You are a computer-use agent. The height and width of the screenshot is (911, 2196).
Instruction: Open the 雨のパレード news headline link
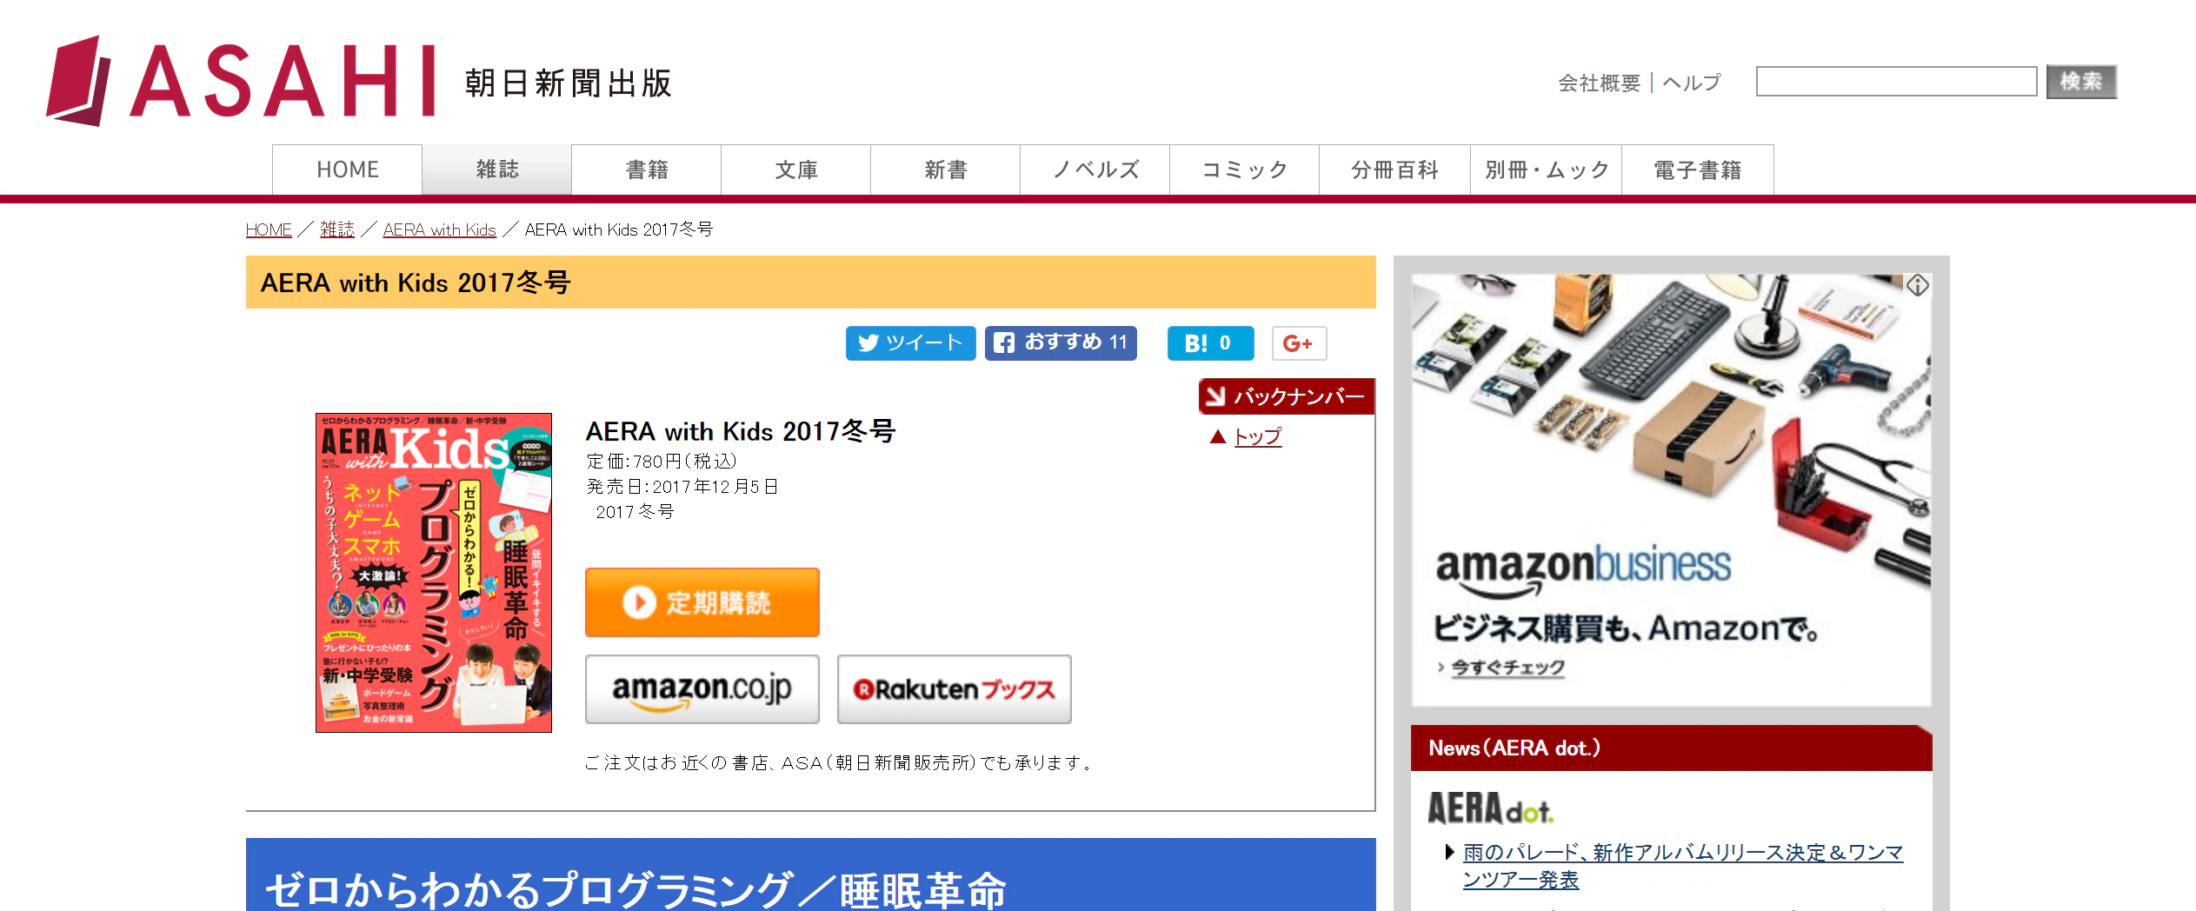coord(1682,866)
